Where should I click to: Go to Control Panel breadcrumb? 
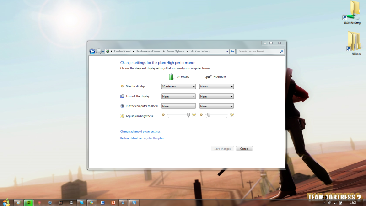pos(122,51)
